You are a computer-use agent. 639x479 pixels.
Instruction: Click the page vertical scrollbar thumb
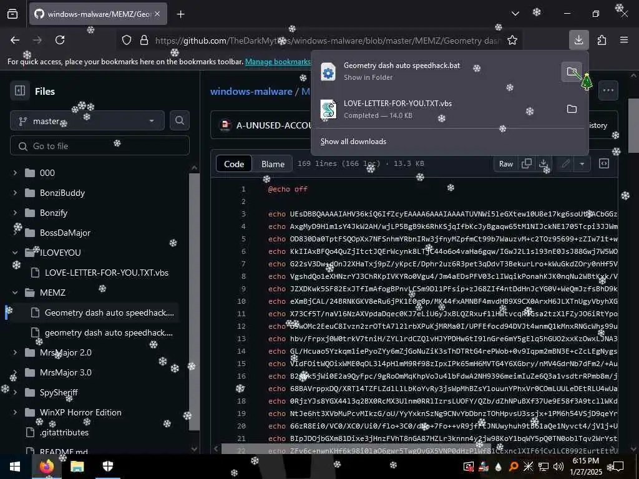point(633,125)
